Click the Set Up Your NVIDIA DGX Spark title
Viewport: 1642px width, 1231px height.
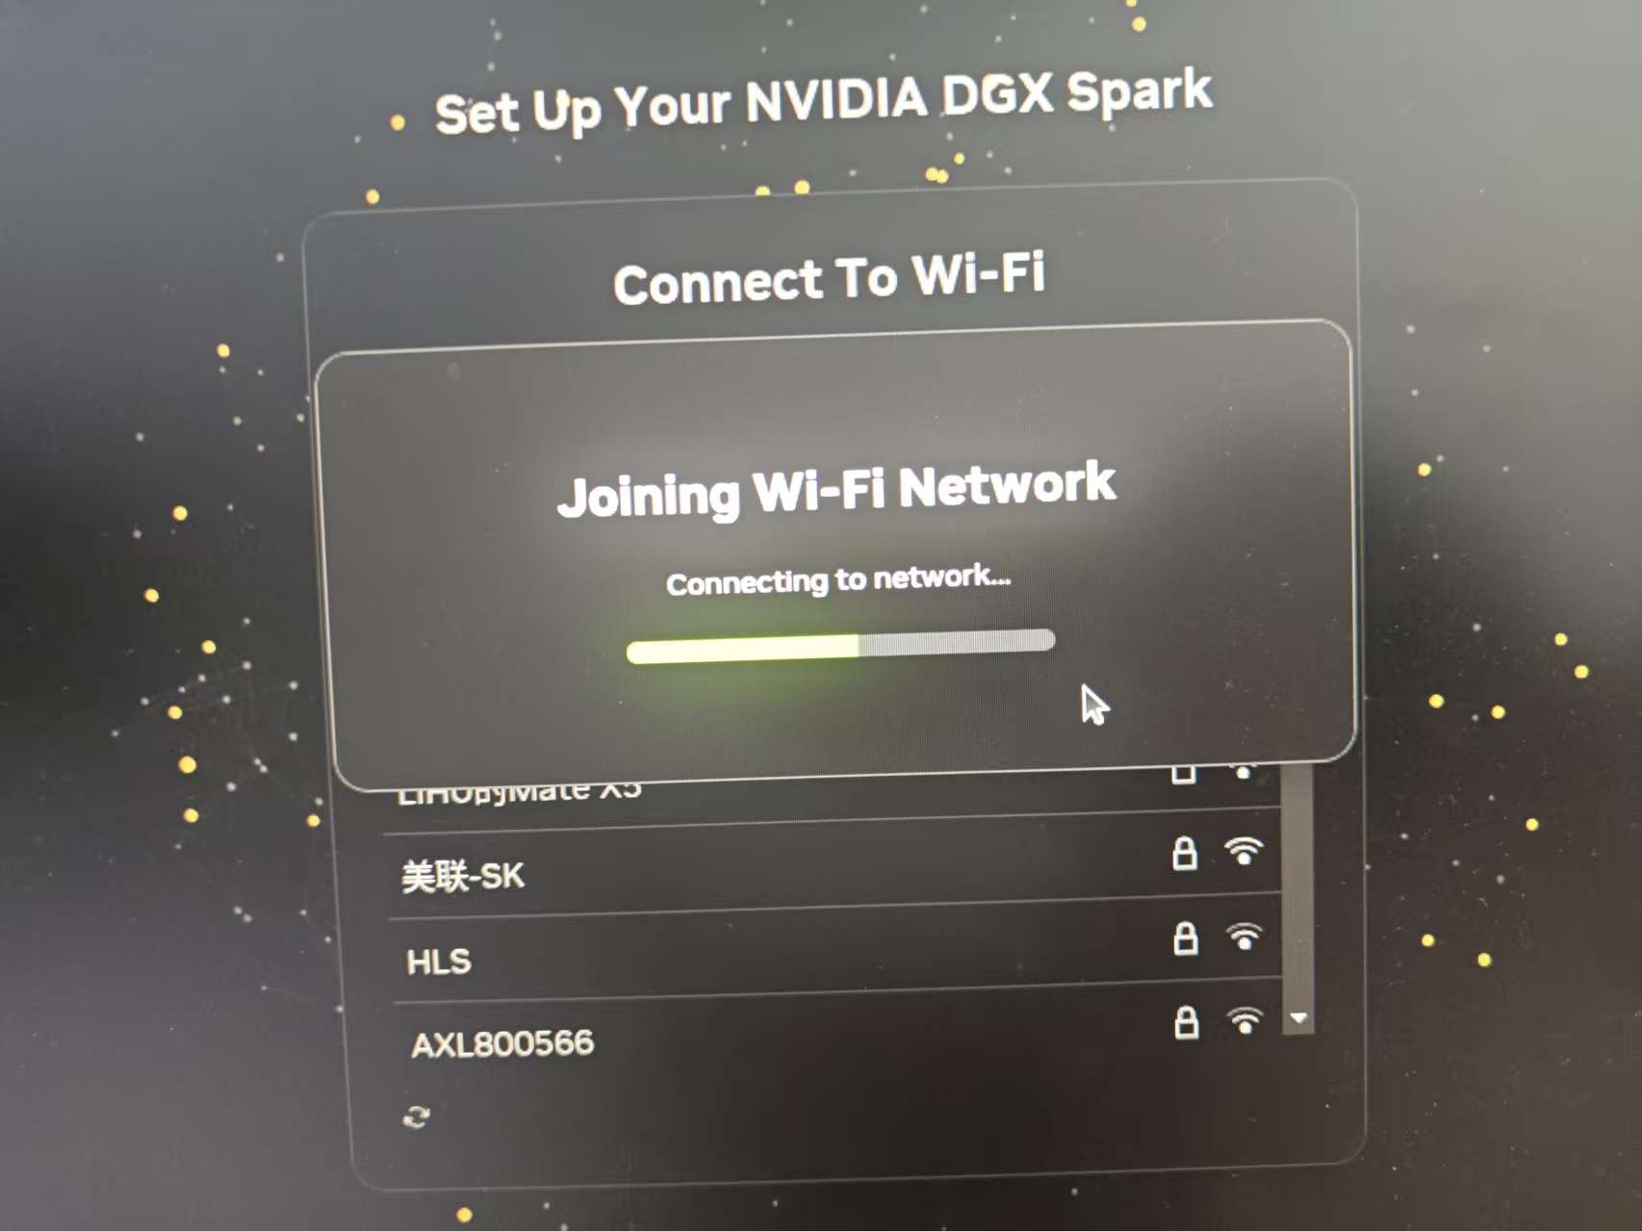coord(823,103)
